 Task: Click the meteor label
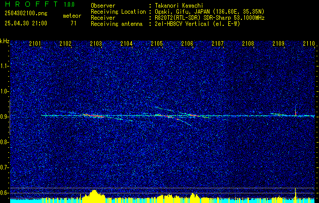click(x=72, y=16)
